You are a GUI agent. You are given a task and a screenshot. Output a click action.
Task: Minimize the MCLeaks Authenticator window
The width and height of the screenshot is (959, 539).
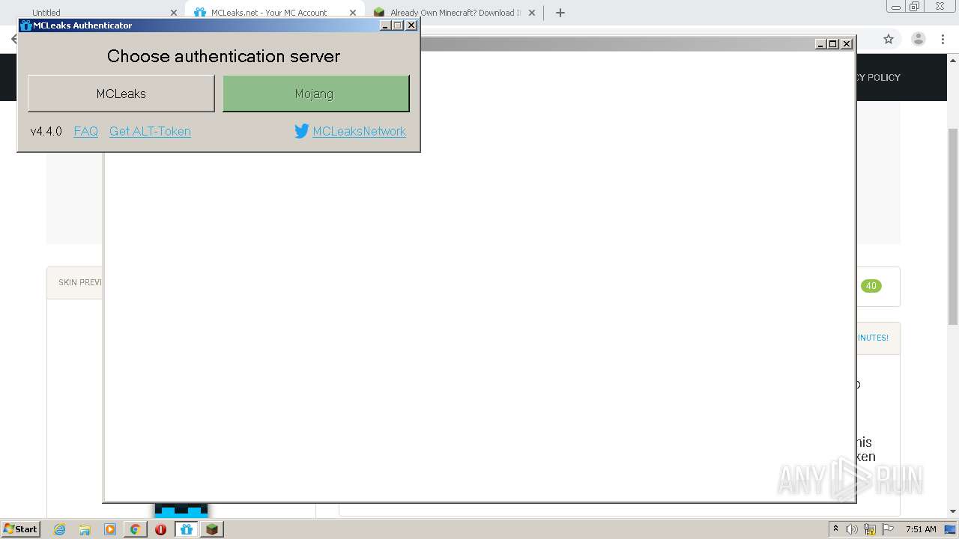click(x=385, y=25)
